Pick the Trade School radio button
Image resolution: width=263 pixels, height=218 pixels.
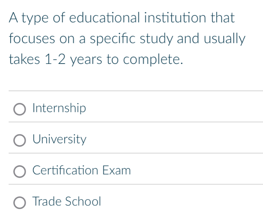(x=20, y=202)
